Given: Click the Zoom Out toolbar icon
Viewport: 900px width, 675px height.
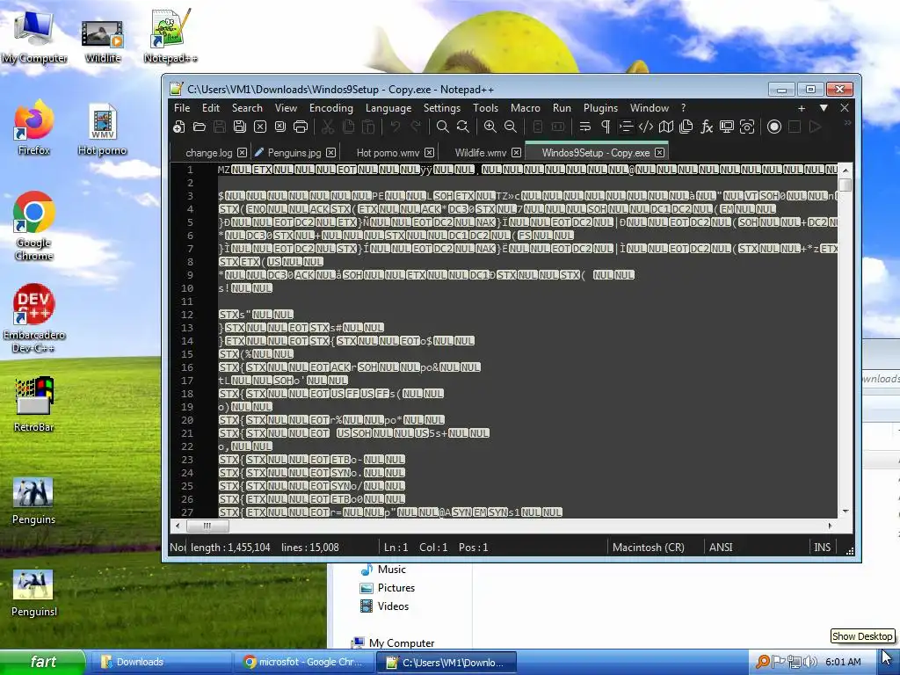Looking at the screenshot, I should click(511, 127).
